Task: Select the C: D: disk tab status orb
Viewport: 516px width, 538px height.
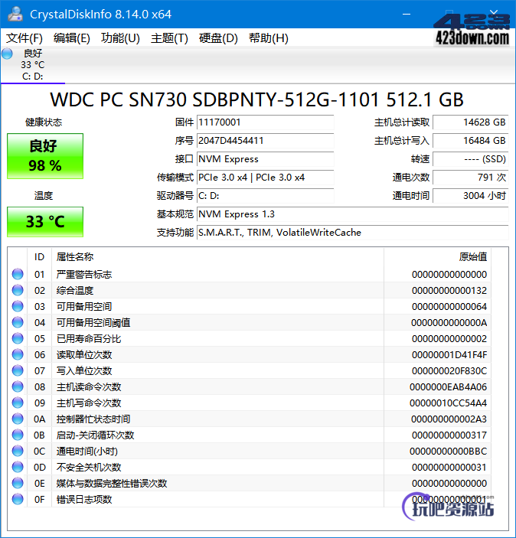Action: point(7,54)
